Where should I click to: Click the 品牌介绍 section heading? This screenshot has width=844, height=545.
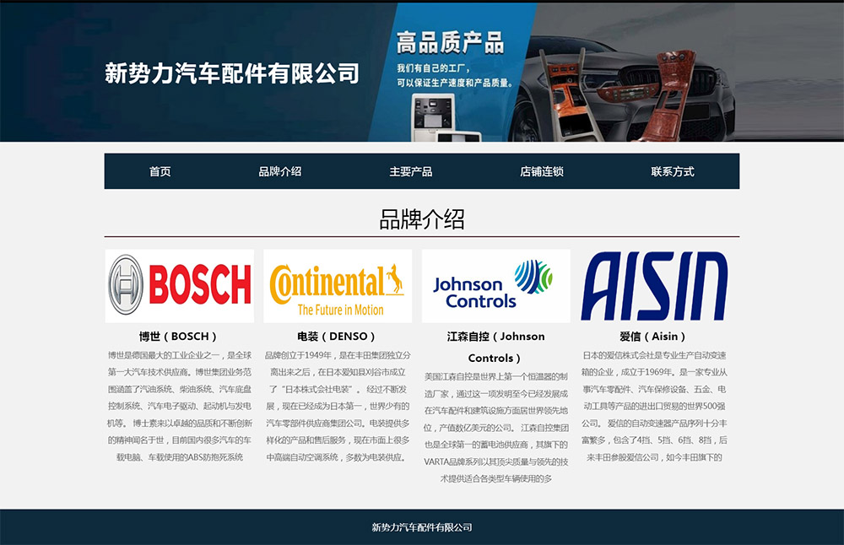coord(422,219)
